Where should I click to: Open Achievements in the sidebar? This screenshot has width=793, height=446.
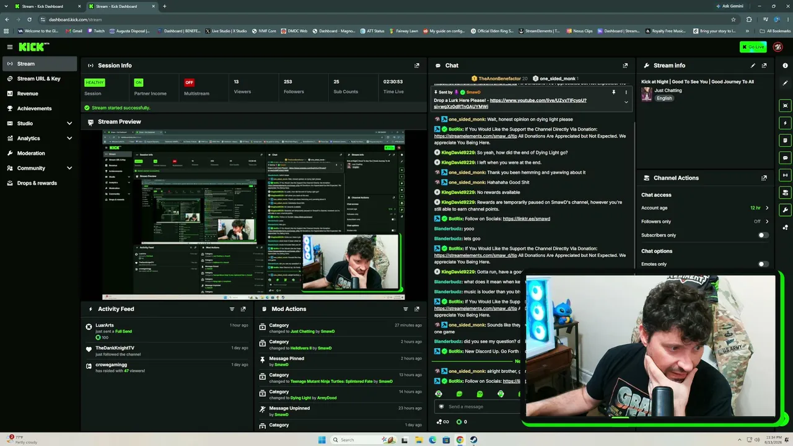[40, 108]
